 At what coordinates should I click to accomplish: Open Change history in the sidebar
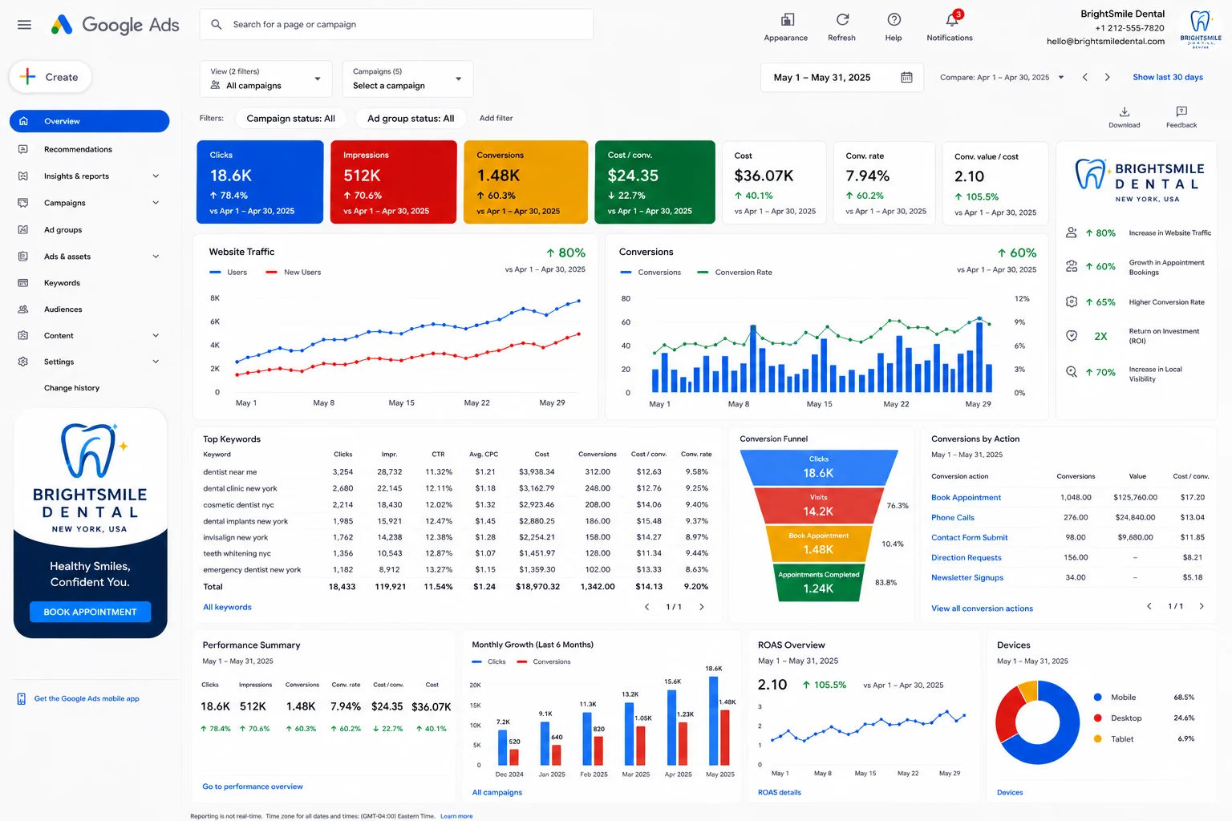71,388
